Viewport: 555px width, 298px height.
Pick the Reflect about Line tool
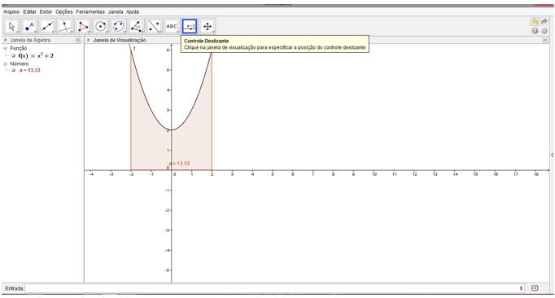[x=154, y=26]
